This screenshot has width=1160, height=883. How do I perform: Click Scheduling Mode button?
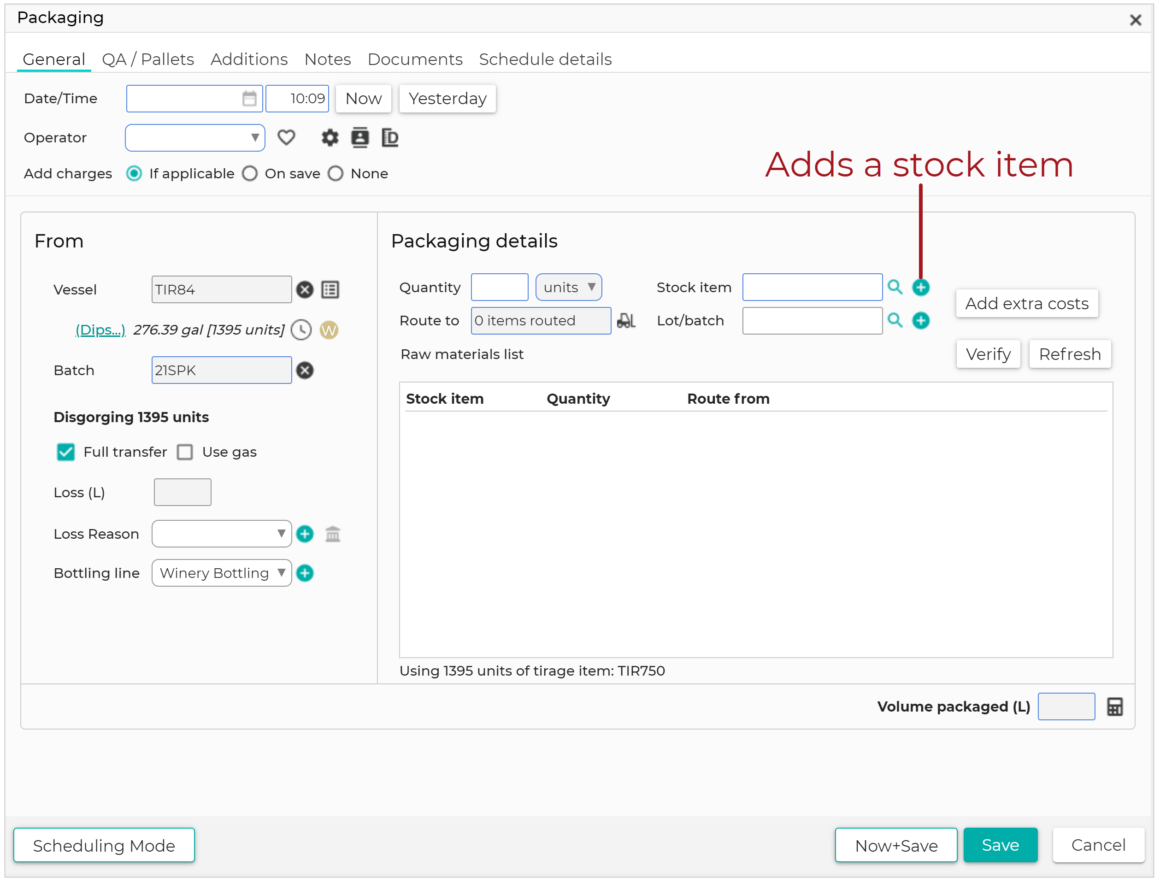[104, 846]
